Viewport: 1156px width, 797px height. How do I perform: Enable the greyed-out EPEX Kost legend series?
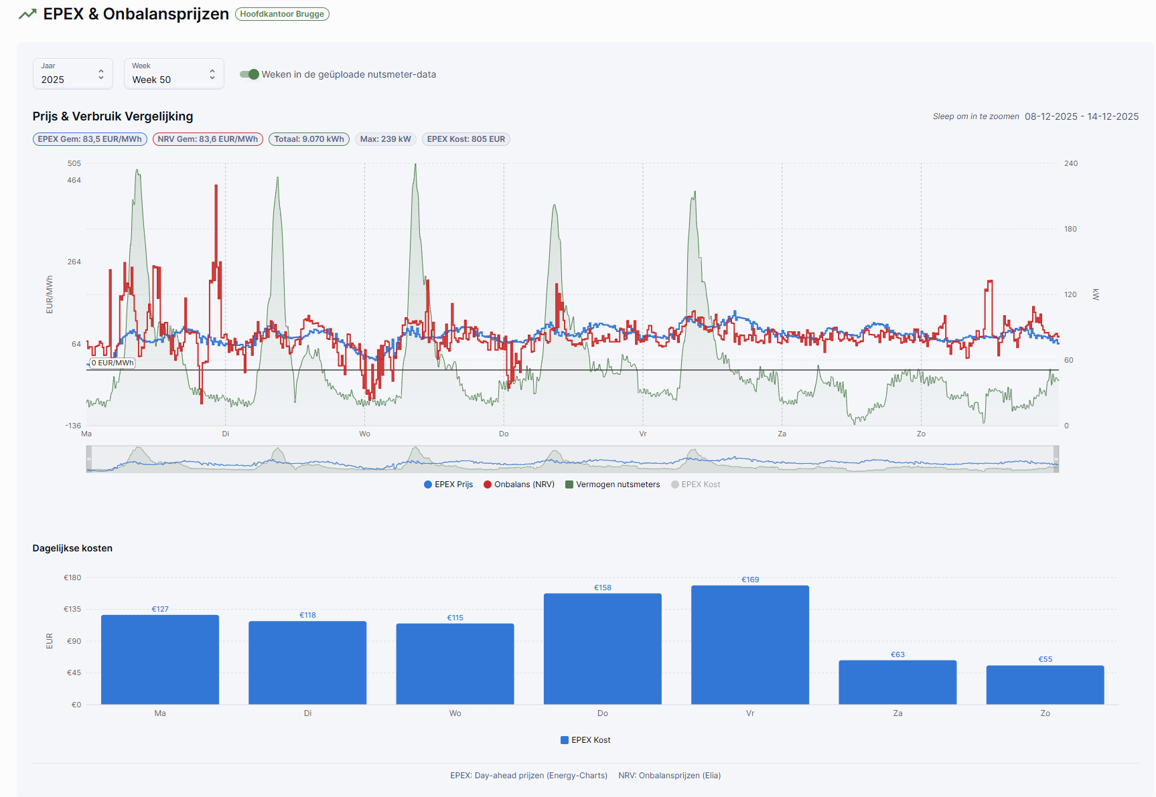[696, 484]
